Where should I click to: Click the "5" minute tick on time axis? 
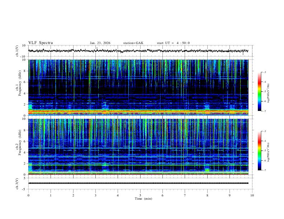tap(140, 195)
